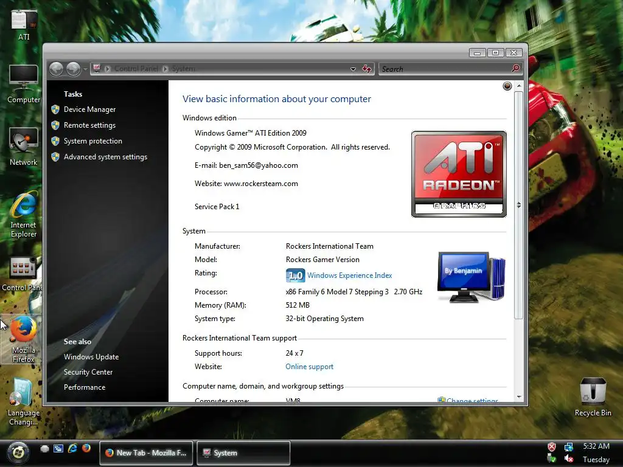Click the address bar computer icon
Screen dimensions: 623x467
click(97, 68)
